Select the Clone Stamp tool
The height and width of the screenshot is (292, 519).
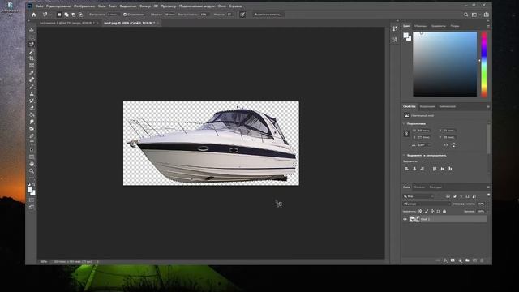pos(32,94)
